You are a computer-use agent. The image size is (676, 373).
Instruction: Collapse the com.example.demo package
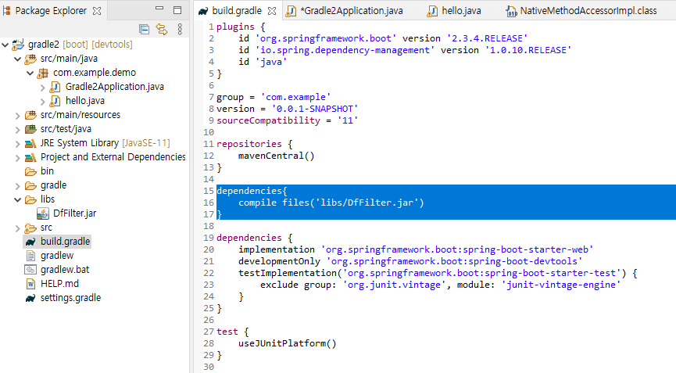click(x=30, y=73)
